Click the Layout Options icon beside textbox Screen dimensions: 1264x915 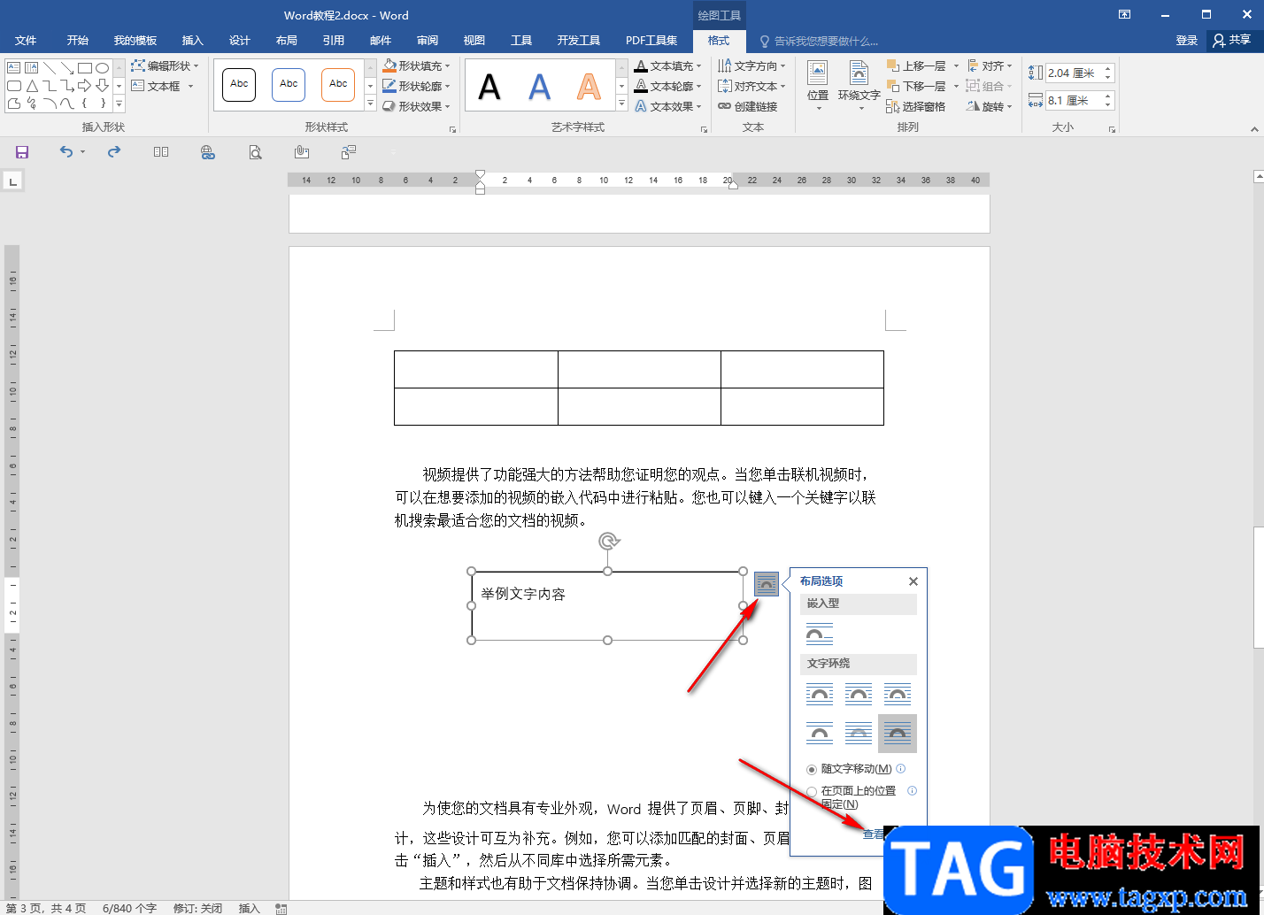[767, 584]
